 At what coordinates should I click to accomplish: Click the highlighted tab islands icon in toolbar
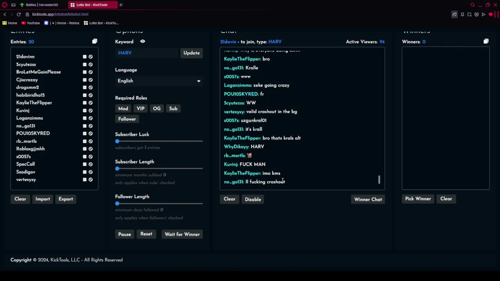tap(454, 14)
